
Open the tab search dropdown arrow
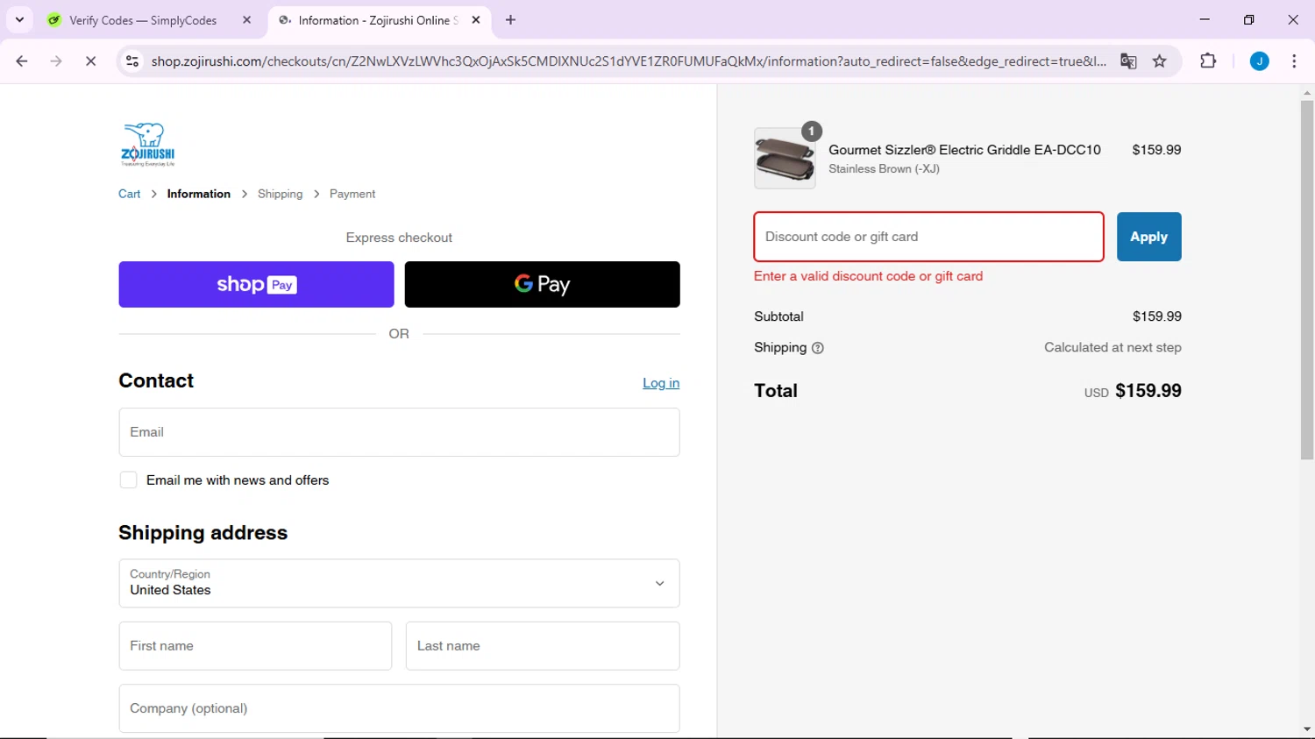point(19,19)
